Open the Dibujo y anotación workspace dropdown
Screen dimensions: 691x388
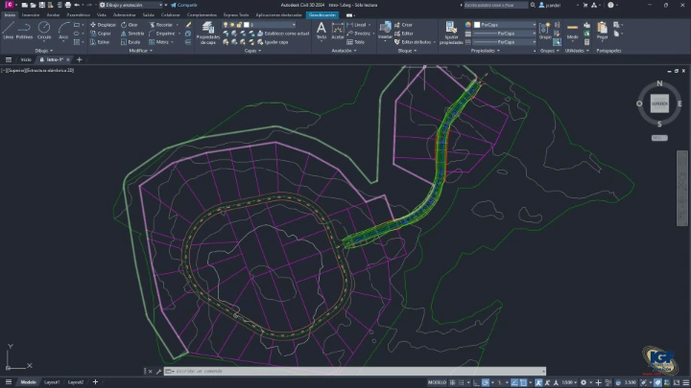coord(131,5)
